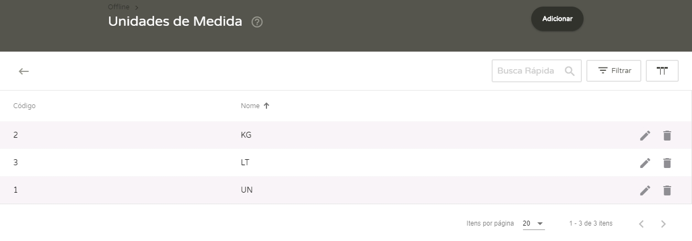
Task: Click the Offline breadcrumb link
Action: point(119,7)
